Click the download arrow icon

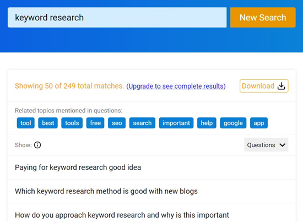click(282, 86)
